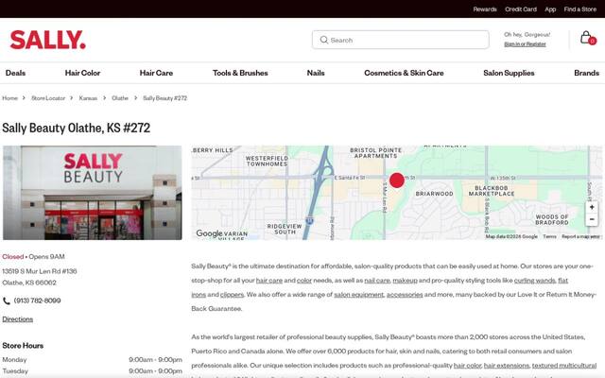Click the color link in description
This screenshot has width=605, height=378.
click(x=304, y=281)
